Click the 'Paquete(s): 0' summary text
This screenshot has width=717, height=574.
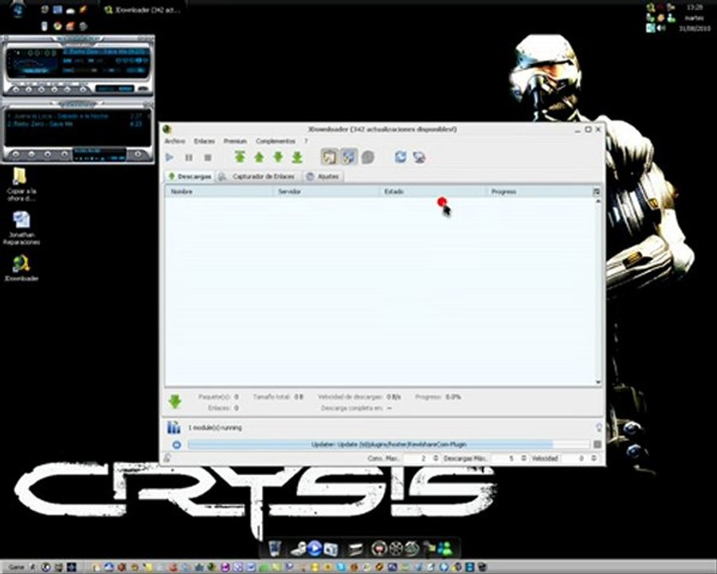tap(218, 397)
